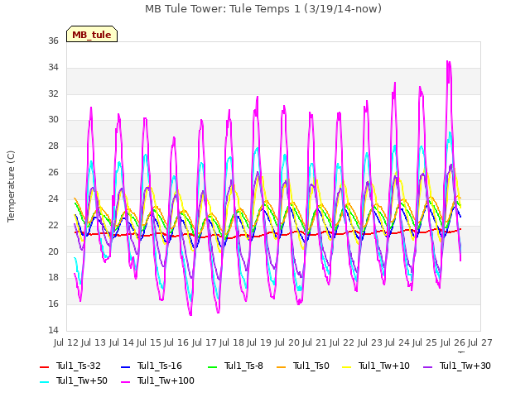Click the 14 y-axis tick label

(53, 330)
